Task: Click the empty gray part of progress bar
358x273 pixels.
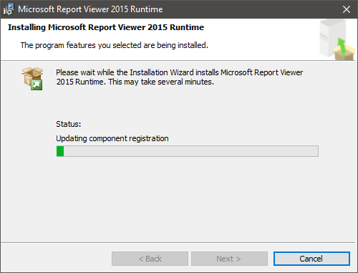Action: 190,151
